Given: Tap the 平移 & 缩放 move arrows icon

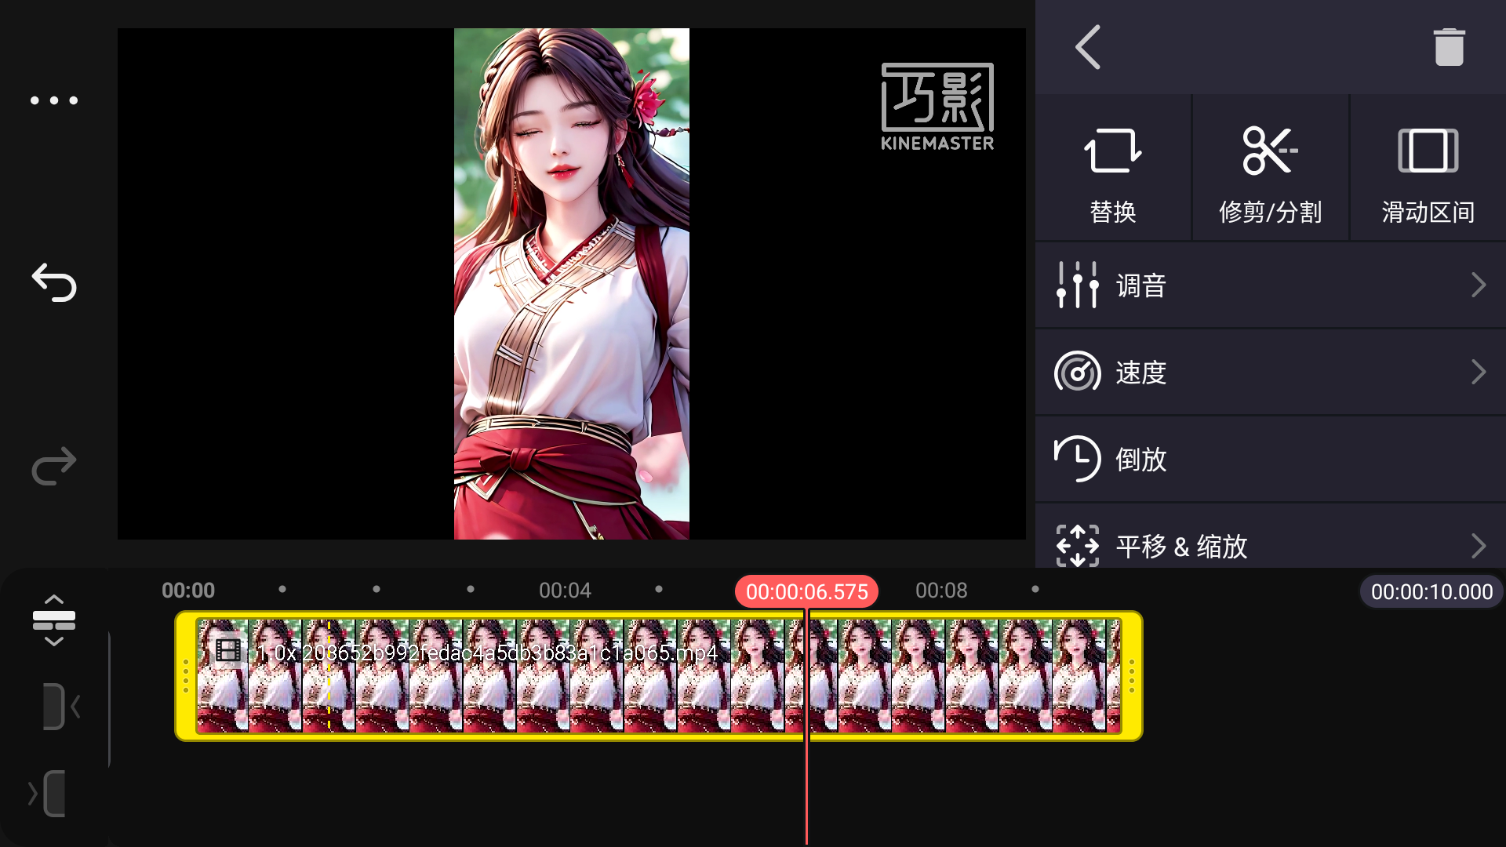Looking at the screenshot, I should point(1077,546).
